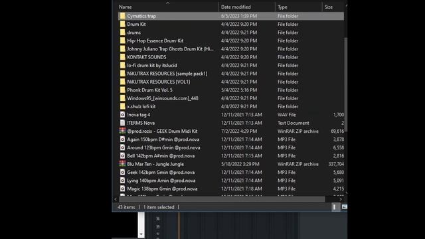
Task: Click the '7/2/2022 4:29 PM' date cell
Action: tap(239, 131)
